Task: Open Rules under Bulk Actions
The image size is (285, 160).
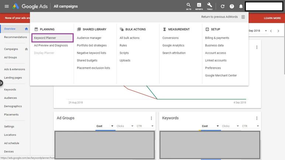Action: coord(123,45)
